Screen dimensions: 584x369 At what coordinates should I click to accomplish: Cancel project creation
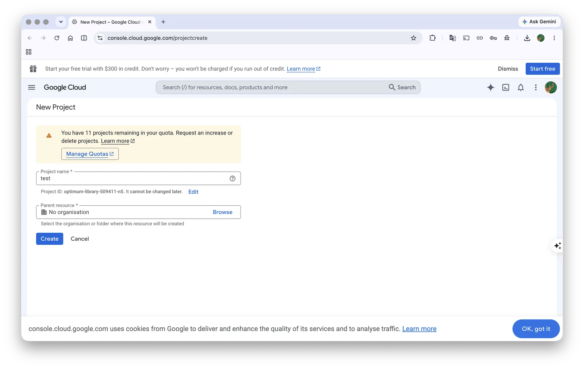coord(80,239)
